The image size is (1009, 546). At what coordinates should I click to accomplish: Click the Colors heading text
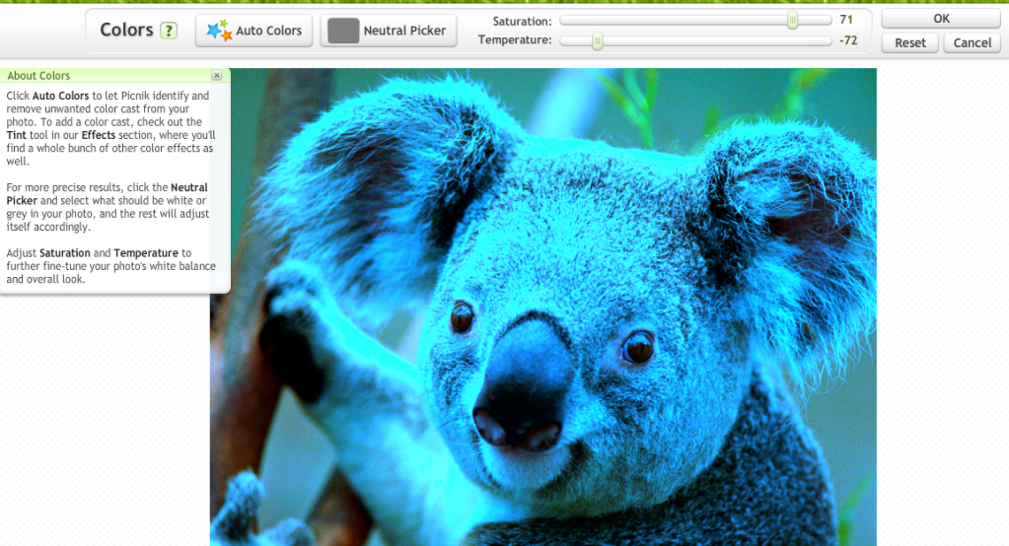click(x=126, y=30)
